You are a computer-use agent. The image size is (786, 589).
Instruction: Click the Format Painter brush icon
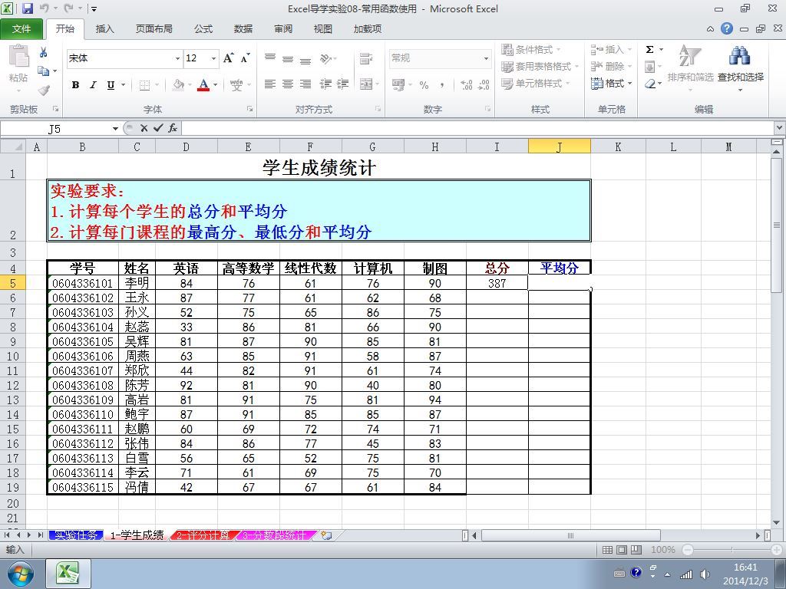(44, 90)
